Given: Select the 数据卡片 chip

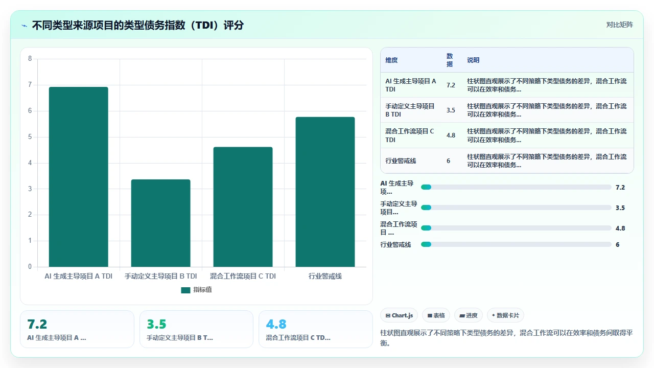Looking at the screenshot, I should 505,315.
